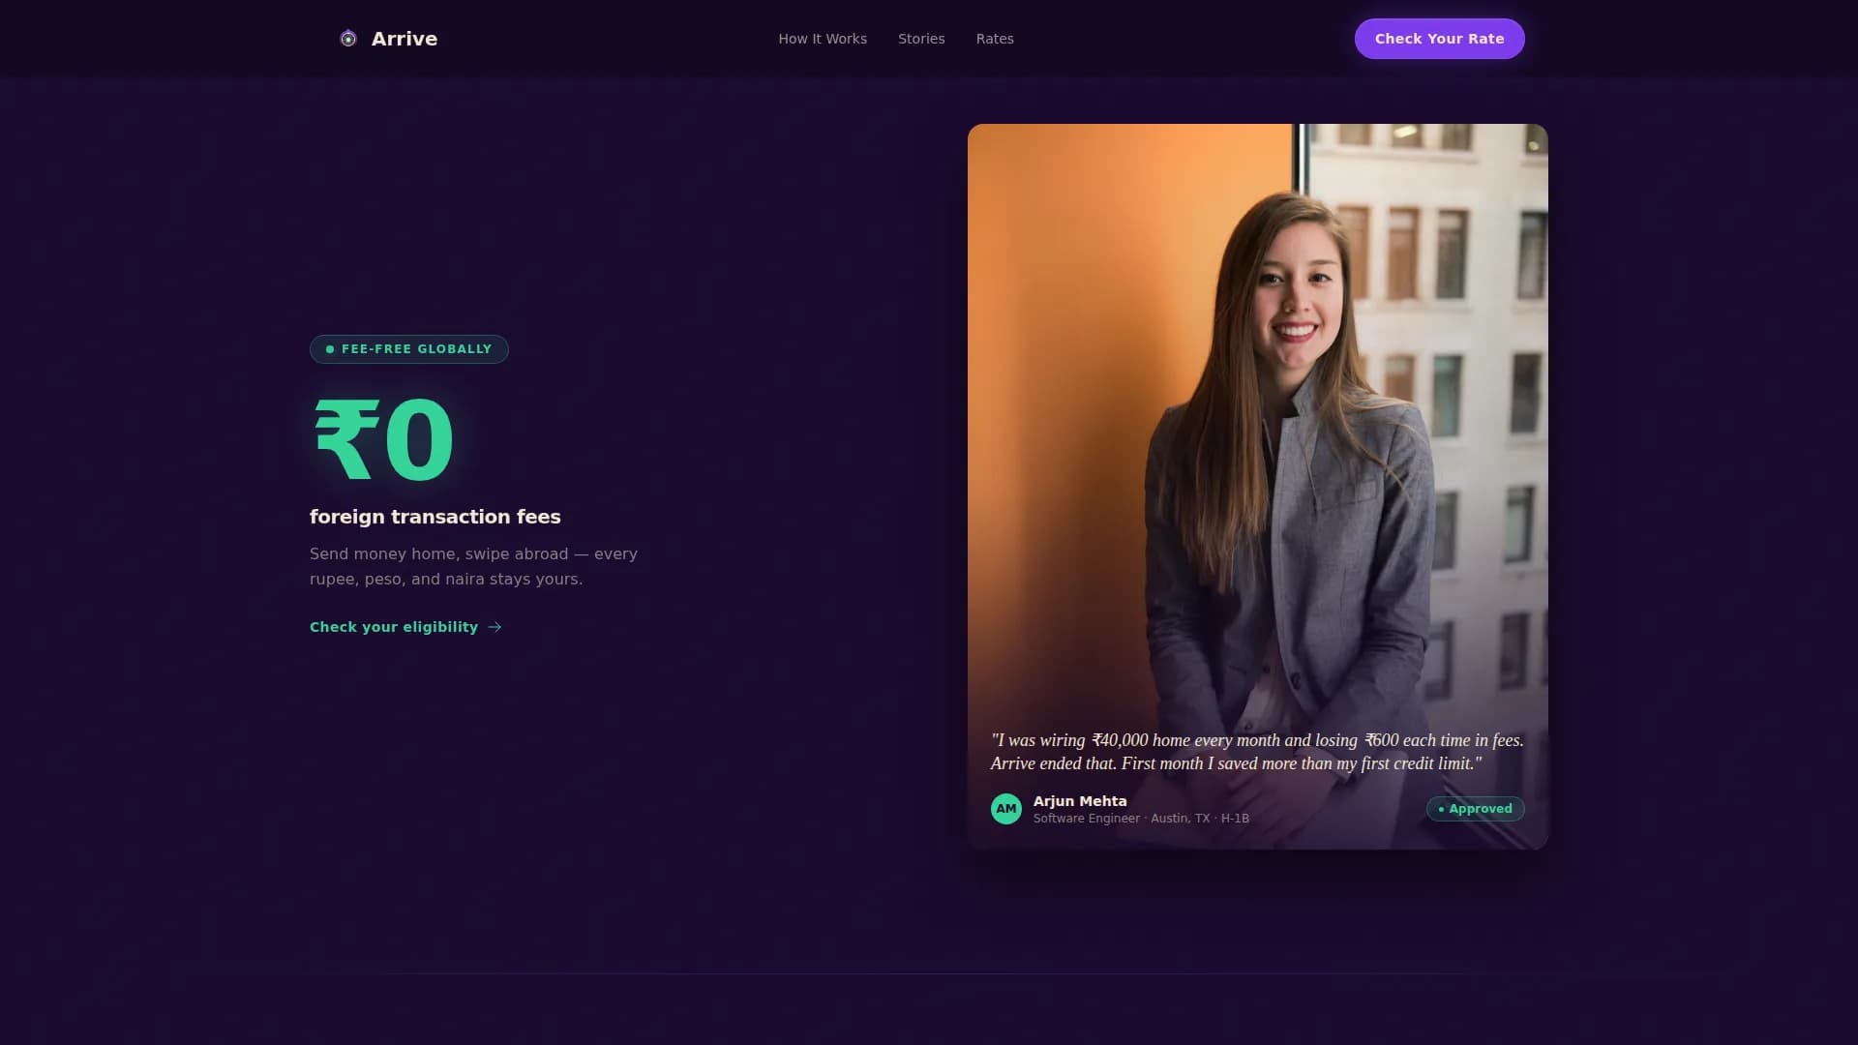1858x1045 pixels.
Task: Go to the Stories section
Action: [921, 39]
